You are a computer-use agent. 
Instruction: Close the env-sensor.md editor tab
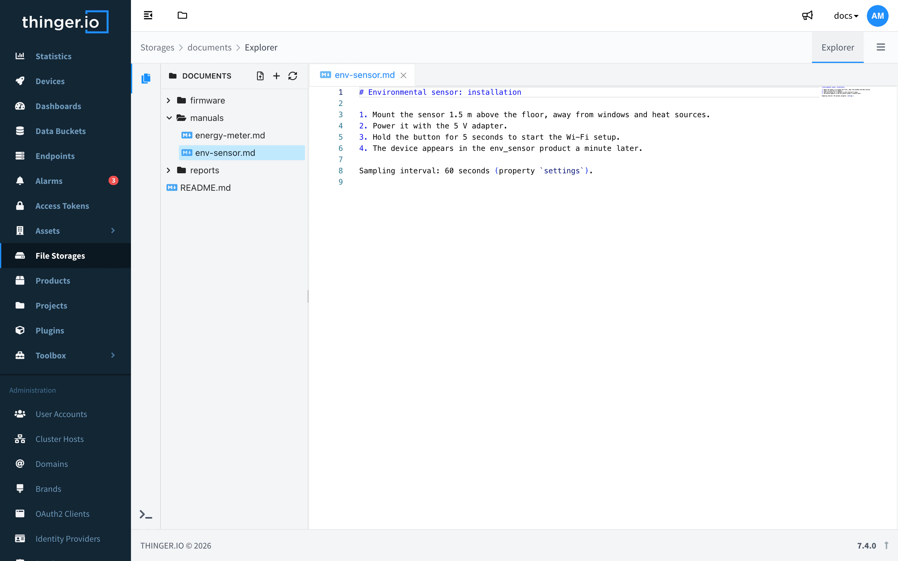click(x=403, y=75)
